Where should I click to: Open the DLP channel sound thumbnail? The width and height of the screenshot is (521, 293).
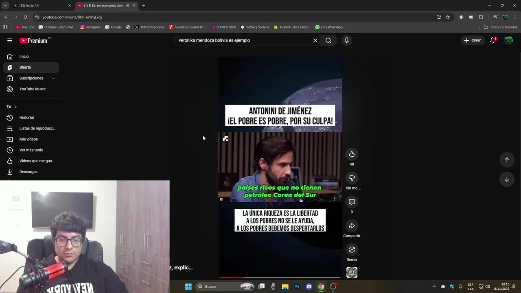352,272
